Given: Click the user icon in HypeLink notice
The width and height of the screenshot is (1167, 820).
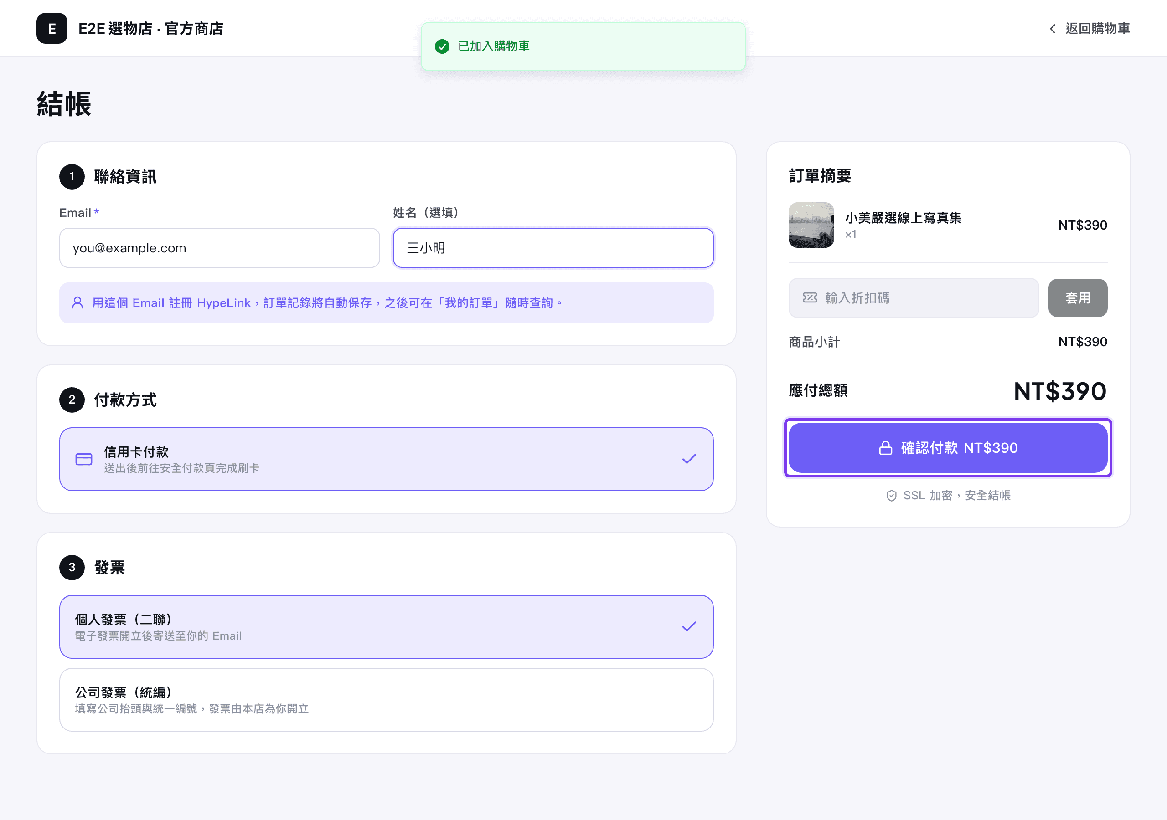Looking at the screenshot, I should pyautogui.click(x=77, y=303).
